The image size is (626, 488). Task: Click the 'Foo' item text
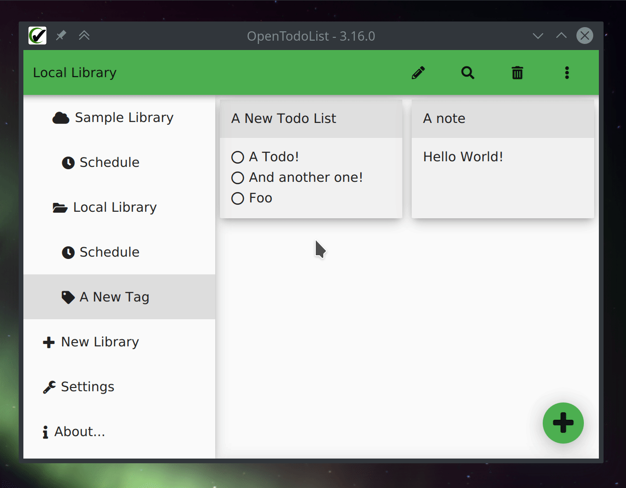click(261, 198)
